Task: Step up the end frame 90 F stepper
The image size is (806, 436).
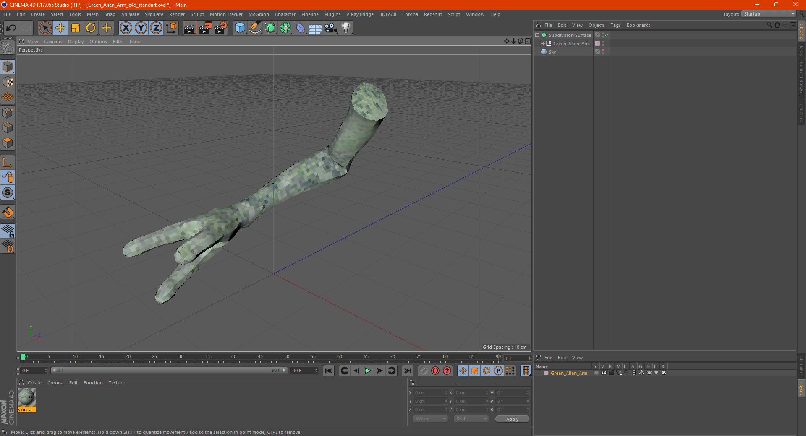Action: tap(316, 369)
